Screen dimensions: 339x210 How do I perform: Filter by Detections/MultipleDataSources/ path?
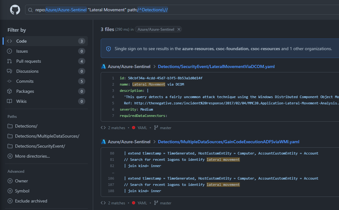(47, 136)
